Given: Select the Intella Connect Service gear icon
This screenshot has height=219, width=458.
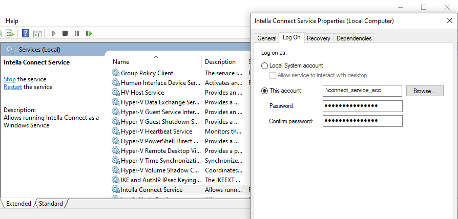Looking at the screenshot, I should [115, 190].
